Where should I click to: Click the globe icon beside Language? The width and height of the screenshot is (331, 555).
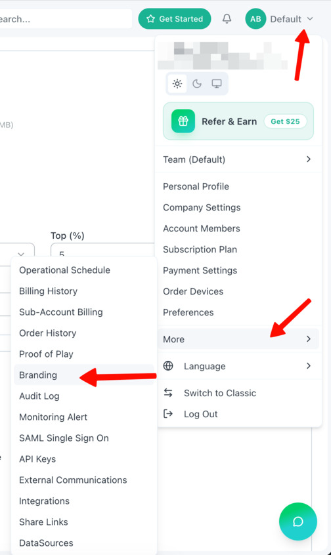pyautogui.click(x=168, y=365)
